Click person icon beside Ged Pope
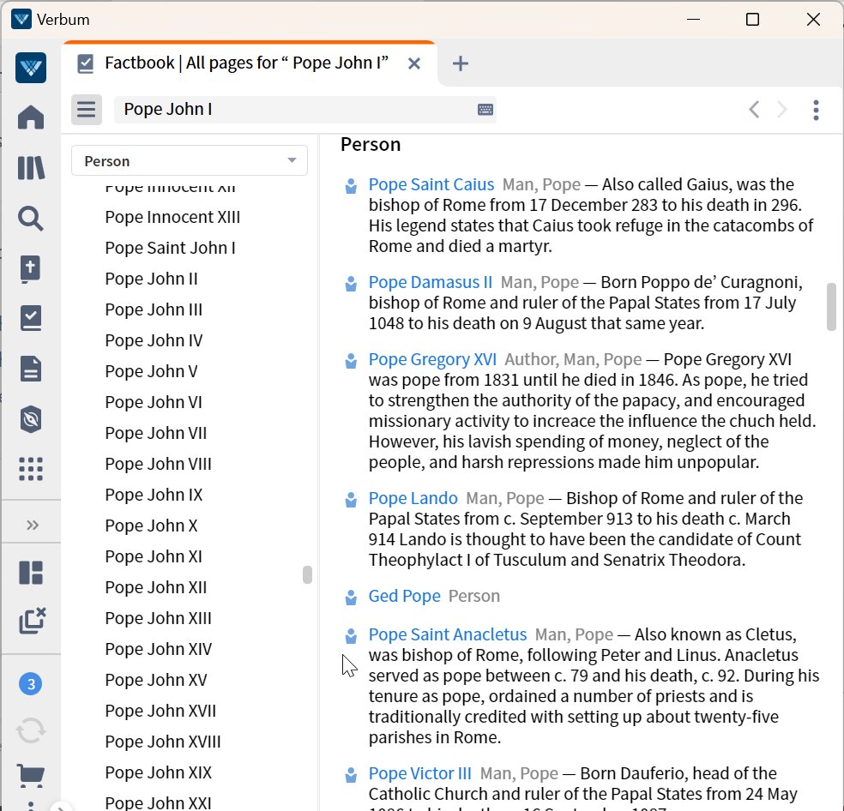Viewport: 844px width, 811px height. coord(351,598)
